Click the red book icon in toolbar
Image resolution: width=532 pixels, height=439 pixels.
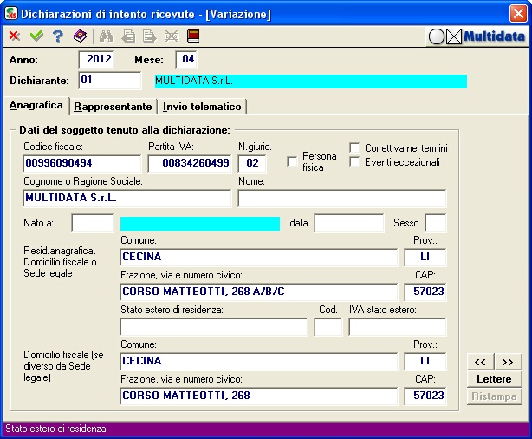193,36
